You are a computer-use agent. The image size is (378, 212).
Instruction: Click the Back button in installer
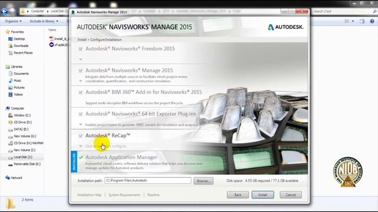click(x=237, y=195)
